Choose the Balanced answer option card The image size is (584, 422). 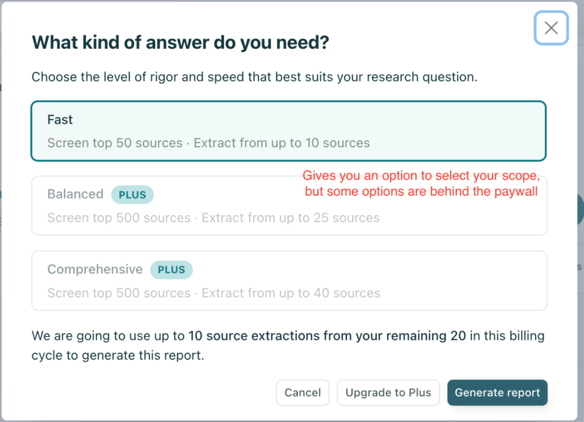click(234, 206)
